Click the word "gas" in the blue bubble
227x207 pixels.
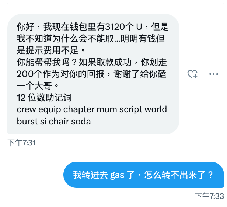[x=117, y=175]
